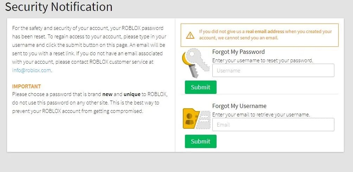Screen dimensions: 353x172
Task: Click the Security Notification page heading
Action: [59, 7]
